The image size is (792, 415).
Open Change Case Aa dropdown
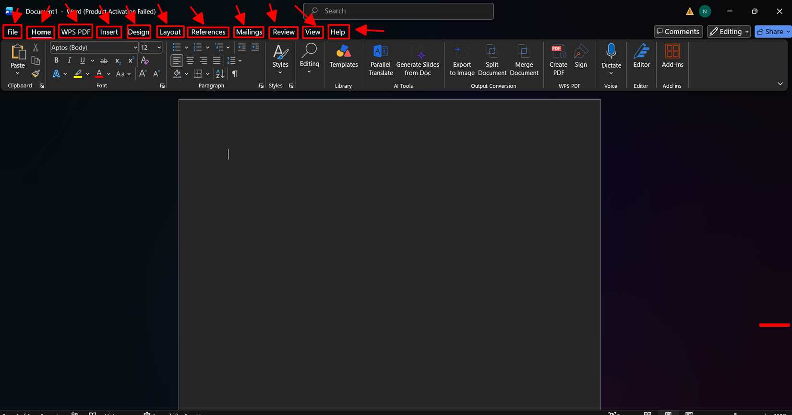click(123, 74)
